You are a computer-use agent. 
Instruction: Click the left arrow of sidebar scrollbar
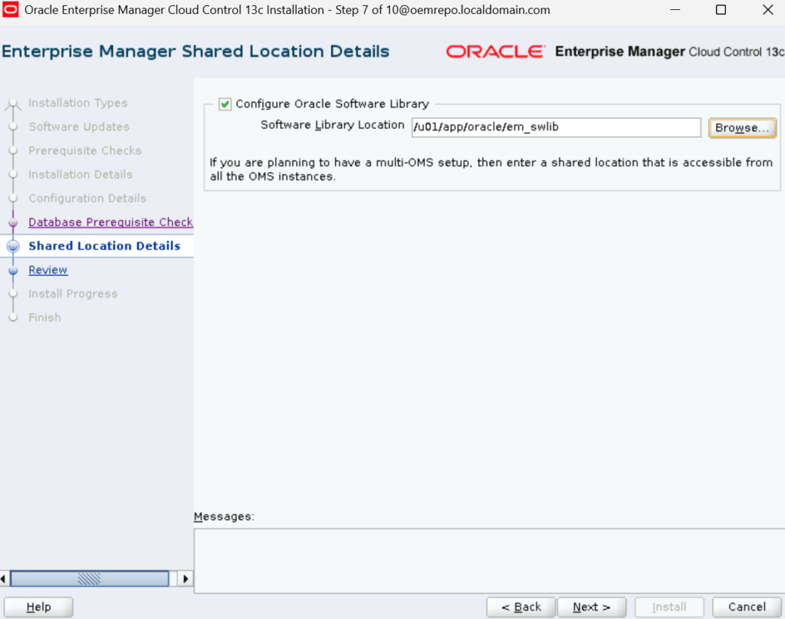pyautogui.click(x=4, y=578)
